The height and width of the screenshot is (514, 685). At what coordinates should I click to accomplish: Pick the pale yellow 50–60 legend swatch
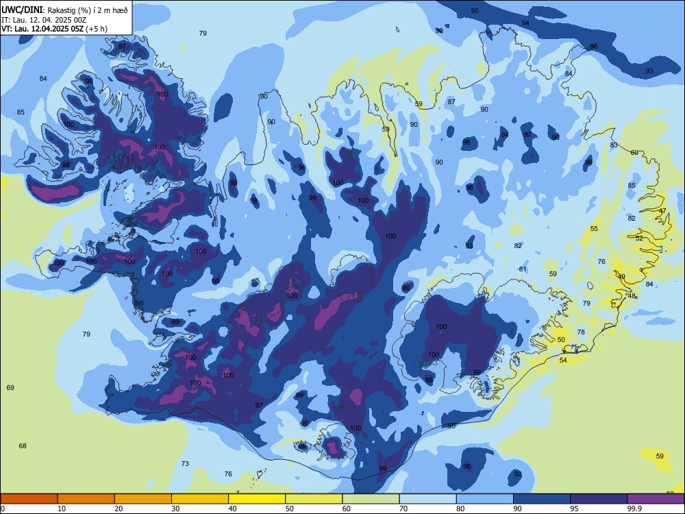pos(314,499)
